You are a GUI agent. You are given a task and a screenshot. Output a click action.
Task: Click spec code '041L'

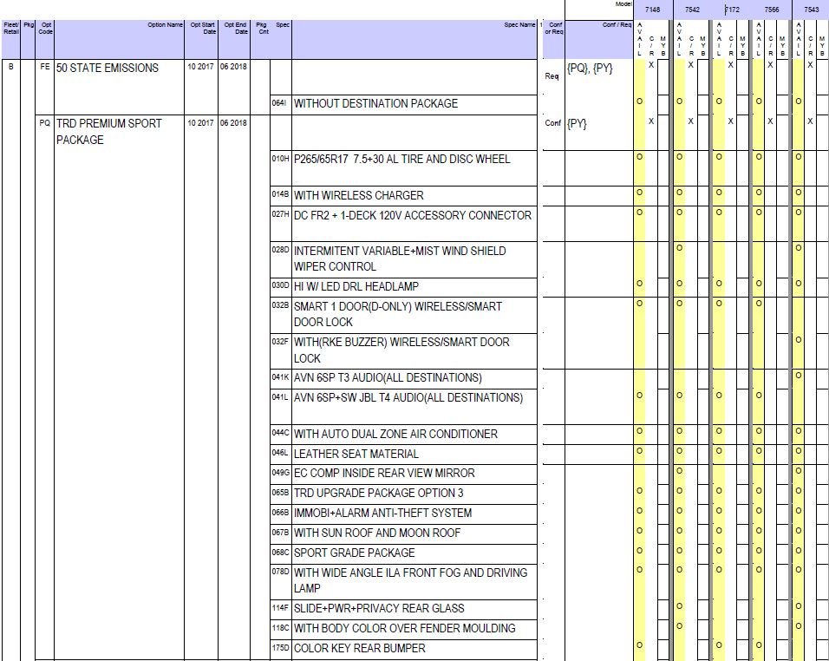click(280, 396)
